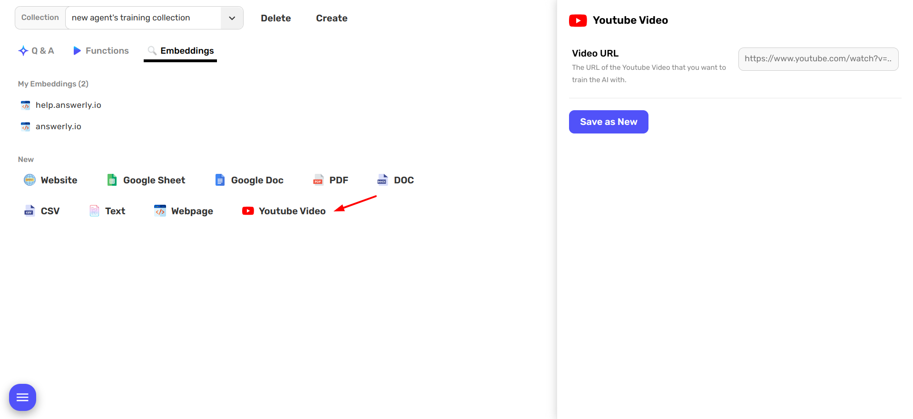Click the Delete collection button
This screenshot has height=419, width=913.
coord(276,18)
